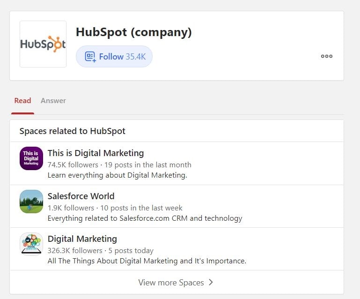The image size is (360, 299).
Task: Open the Digital Marketing space title
Action: point(82,239)
